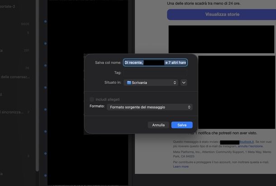This screenshot has width=276, height=186.
Task: Click the 'Meta Platforms, Inc.' address text
Action: pyautogui.click(x=222, y=154)
